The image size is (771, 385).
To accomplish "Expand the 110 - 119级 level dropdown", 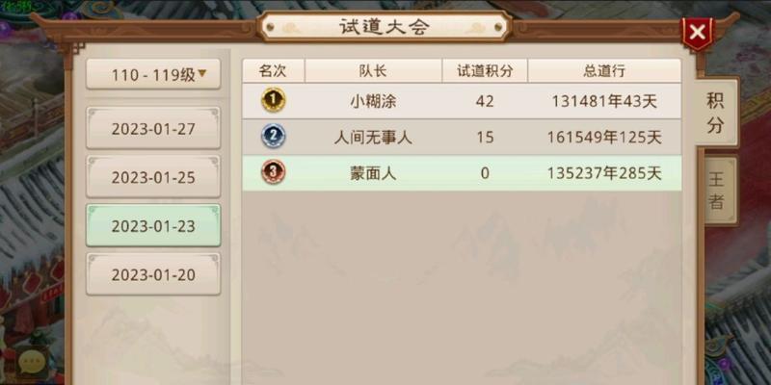I will [153, 75].
